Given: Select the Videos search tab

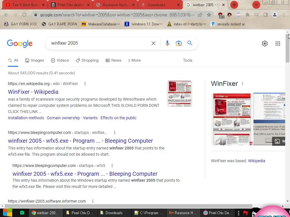Looking at the screenshot, I should pos(60,60).
